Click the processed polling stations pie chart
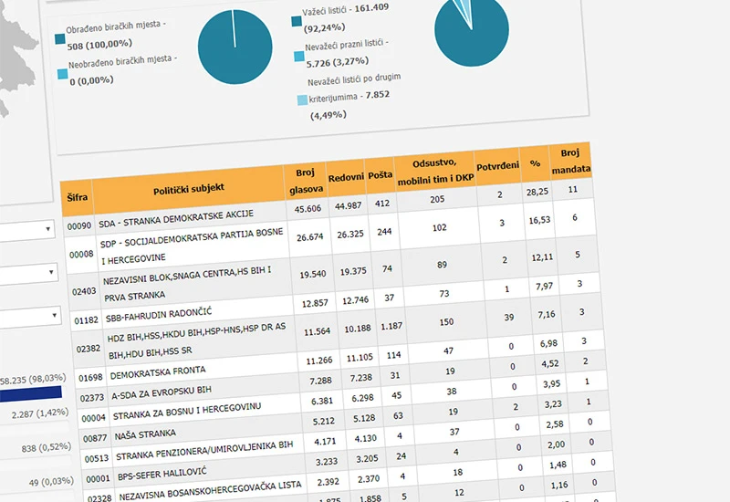730x502 pixels. pyautogui.click(x=235, y=47)
